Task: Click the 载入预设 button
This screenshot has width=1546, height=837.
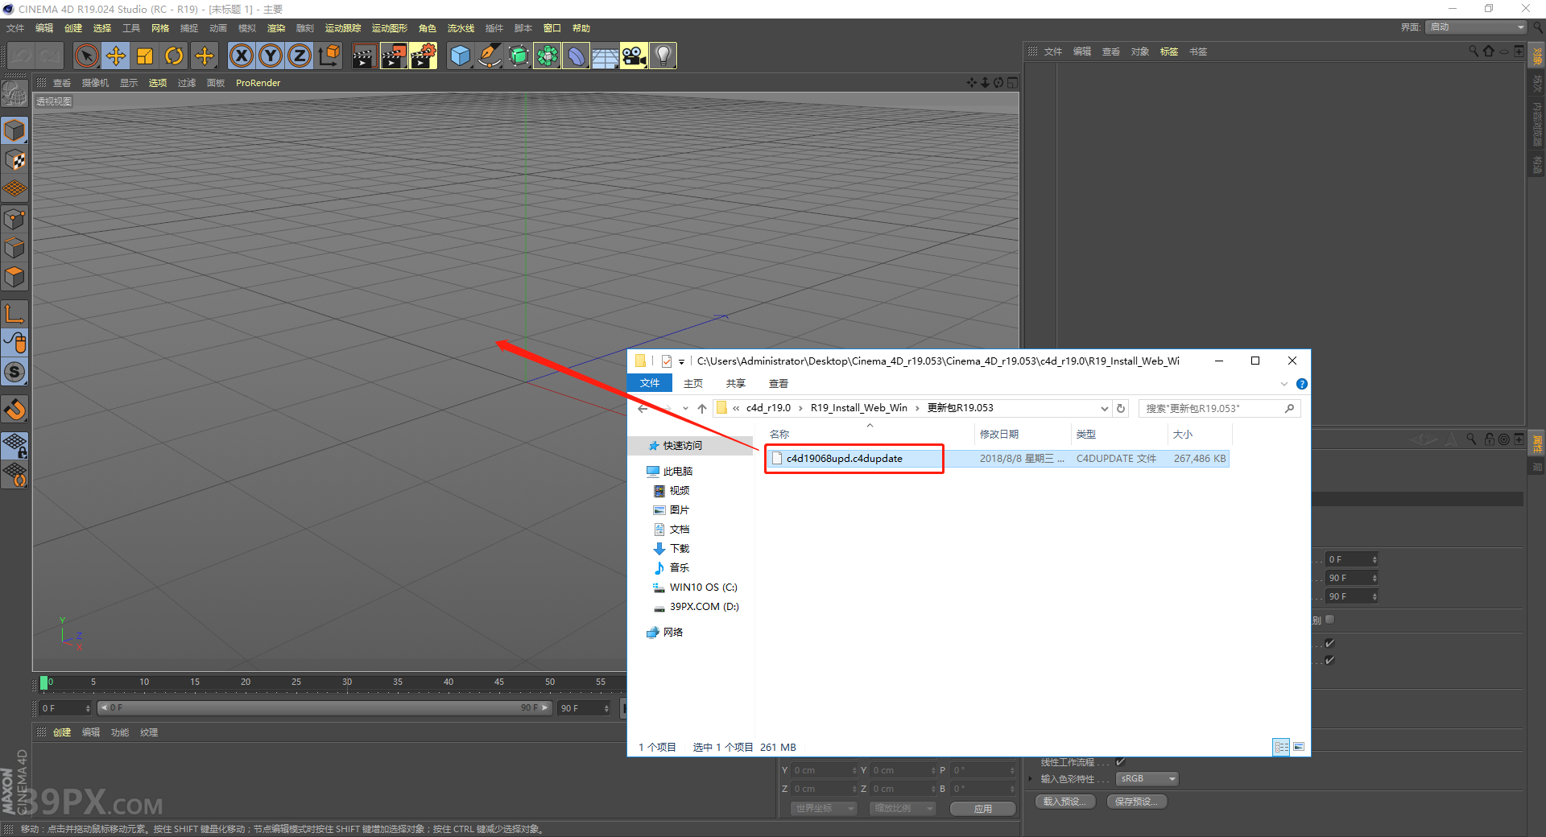Action: (x=1064, y=801)
